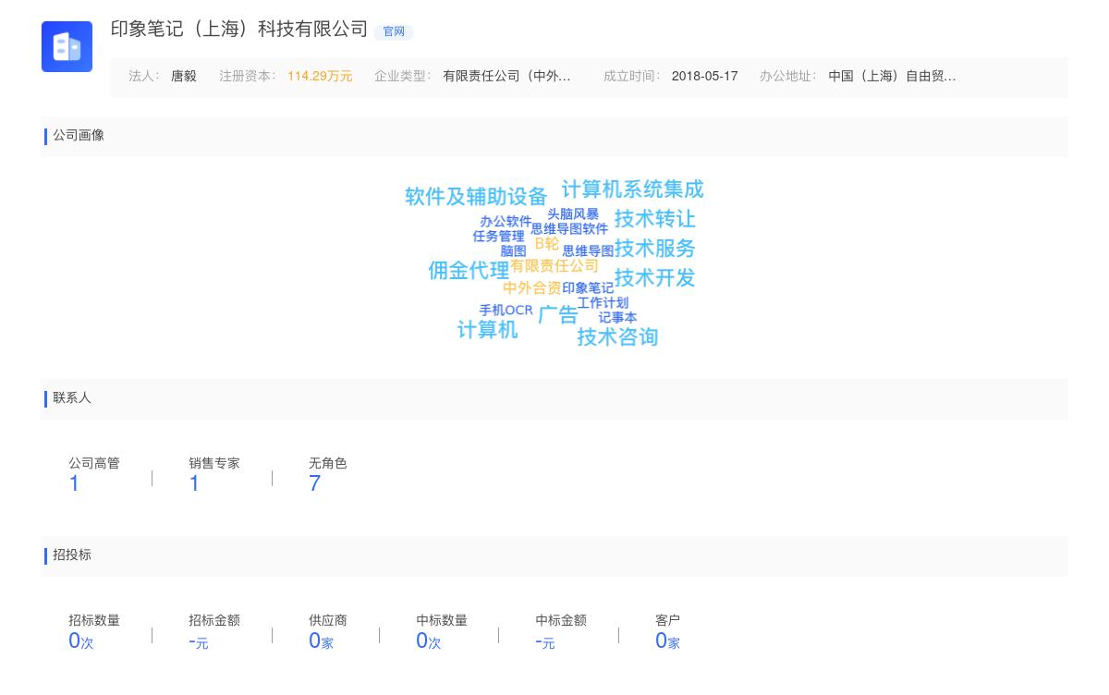Click the orange 有限责任公司 tag
The image size is (1109, 695).
[554, 266]
